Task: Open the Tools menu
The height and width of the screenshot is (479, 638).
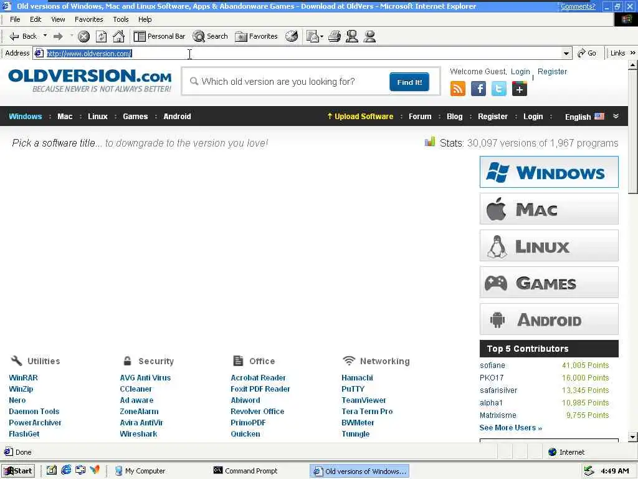Action: point(120,19)
